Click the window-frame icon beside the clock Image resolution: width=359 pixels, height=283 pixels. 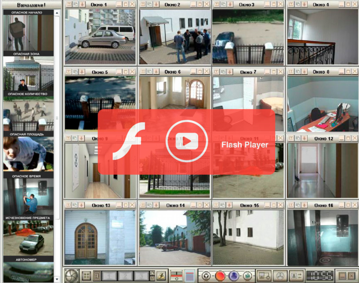pos(342,276)
